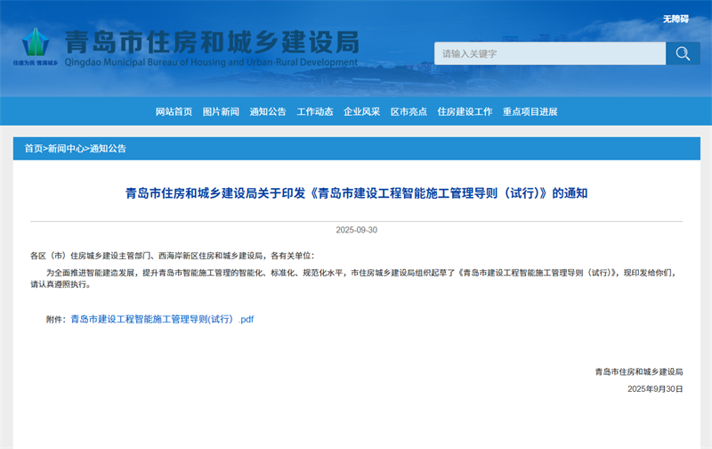Viewport: 712px width, 449px height.
Task: Click the blue article title heading
Action: [x=357, y=193]
